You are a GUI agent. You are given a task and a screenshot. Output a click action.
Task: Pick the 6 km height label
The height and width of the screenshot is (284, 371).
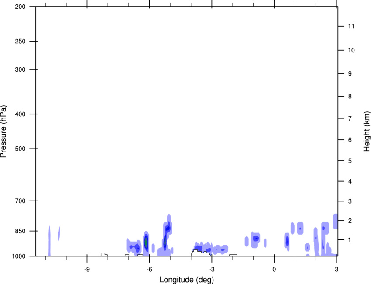pos(350,140)
